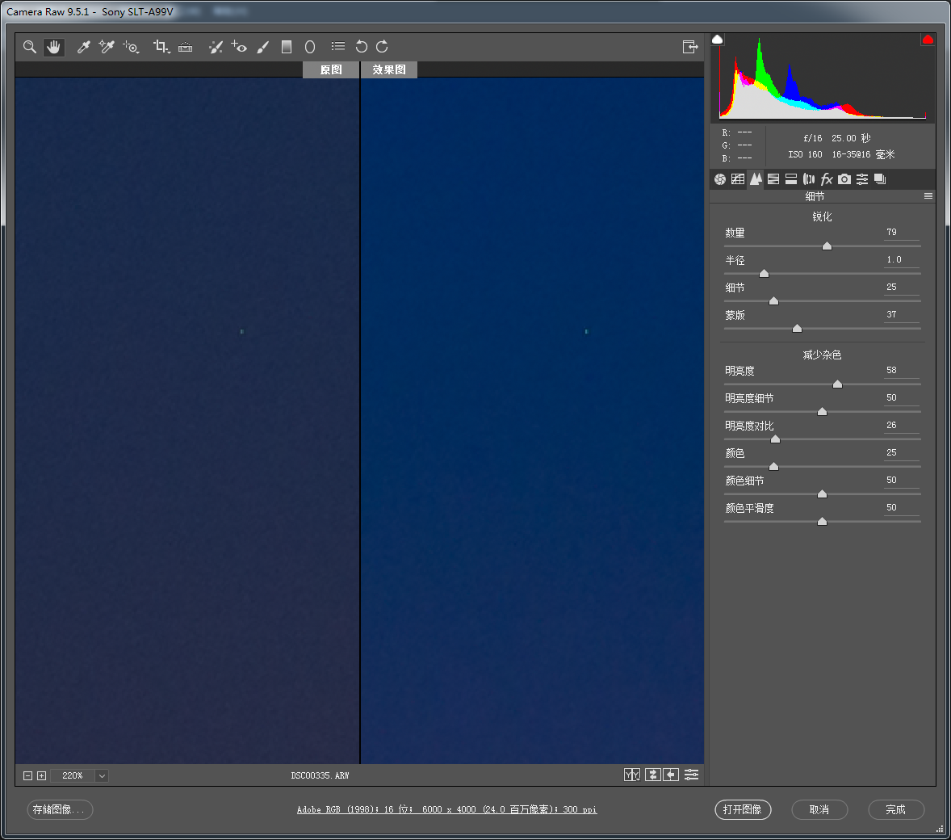Click the 数量 sharpening value field
Image resolution: width=951 pixels, height=840 pixels.
click(900, 233)
